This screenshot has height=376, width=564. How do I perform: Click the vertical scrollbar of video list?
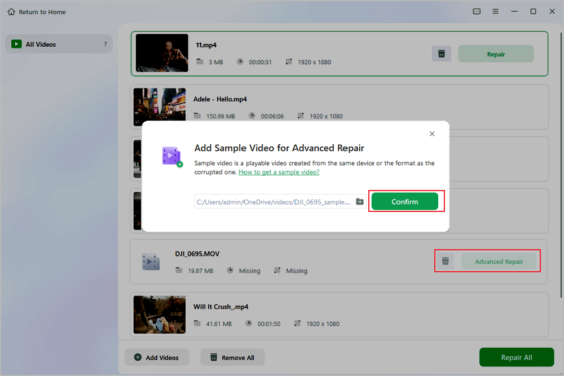pos(561,165)
